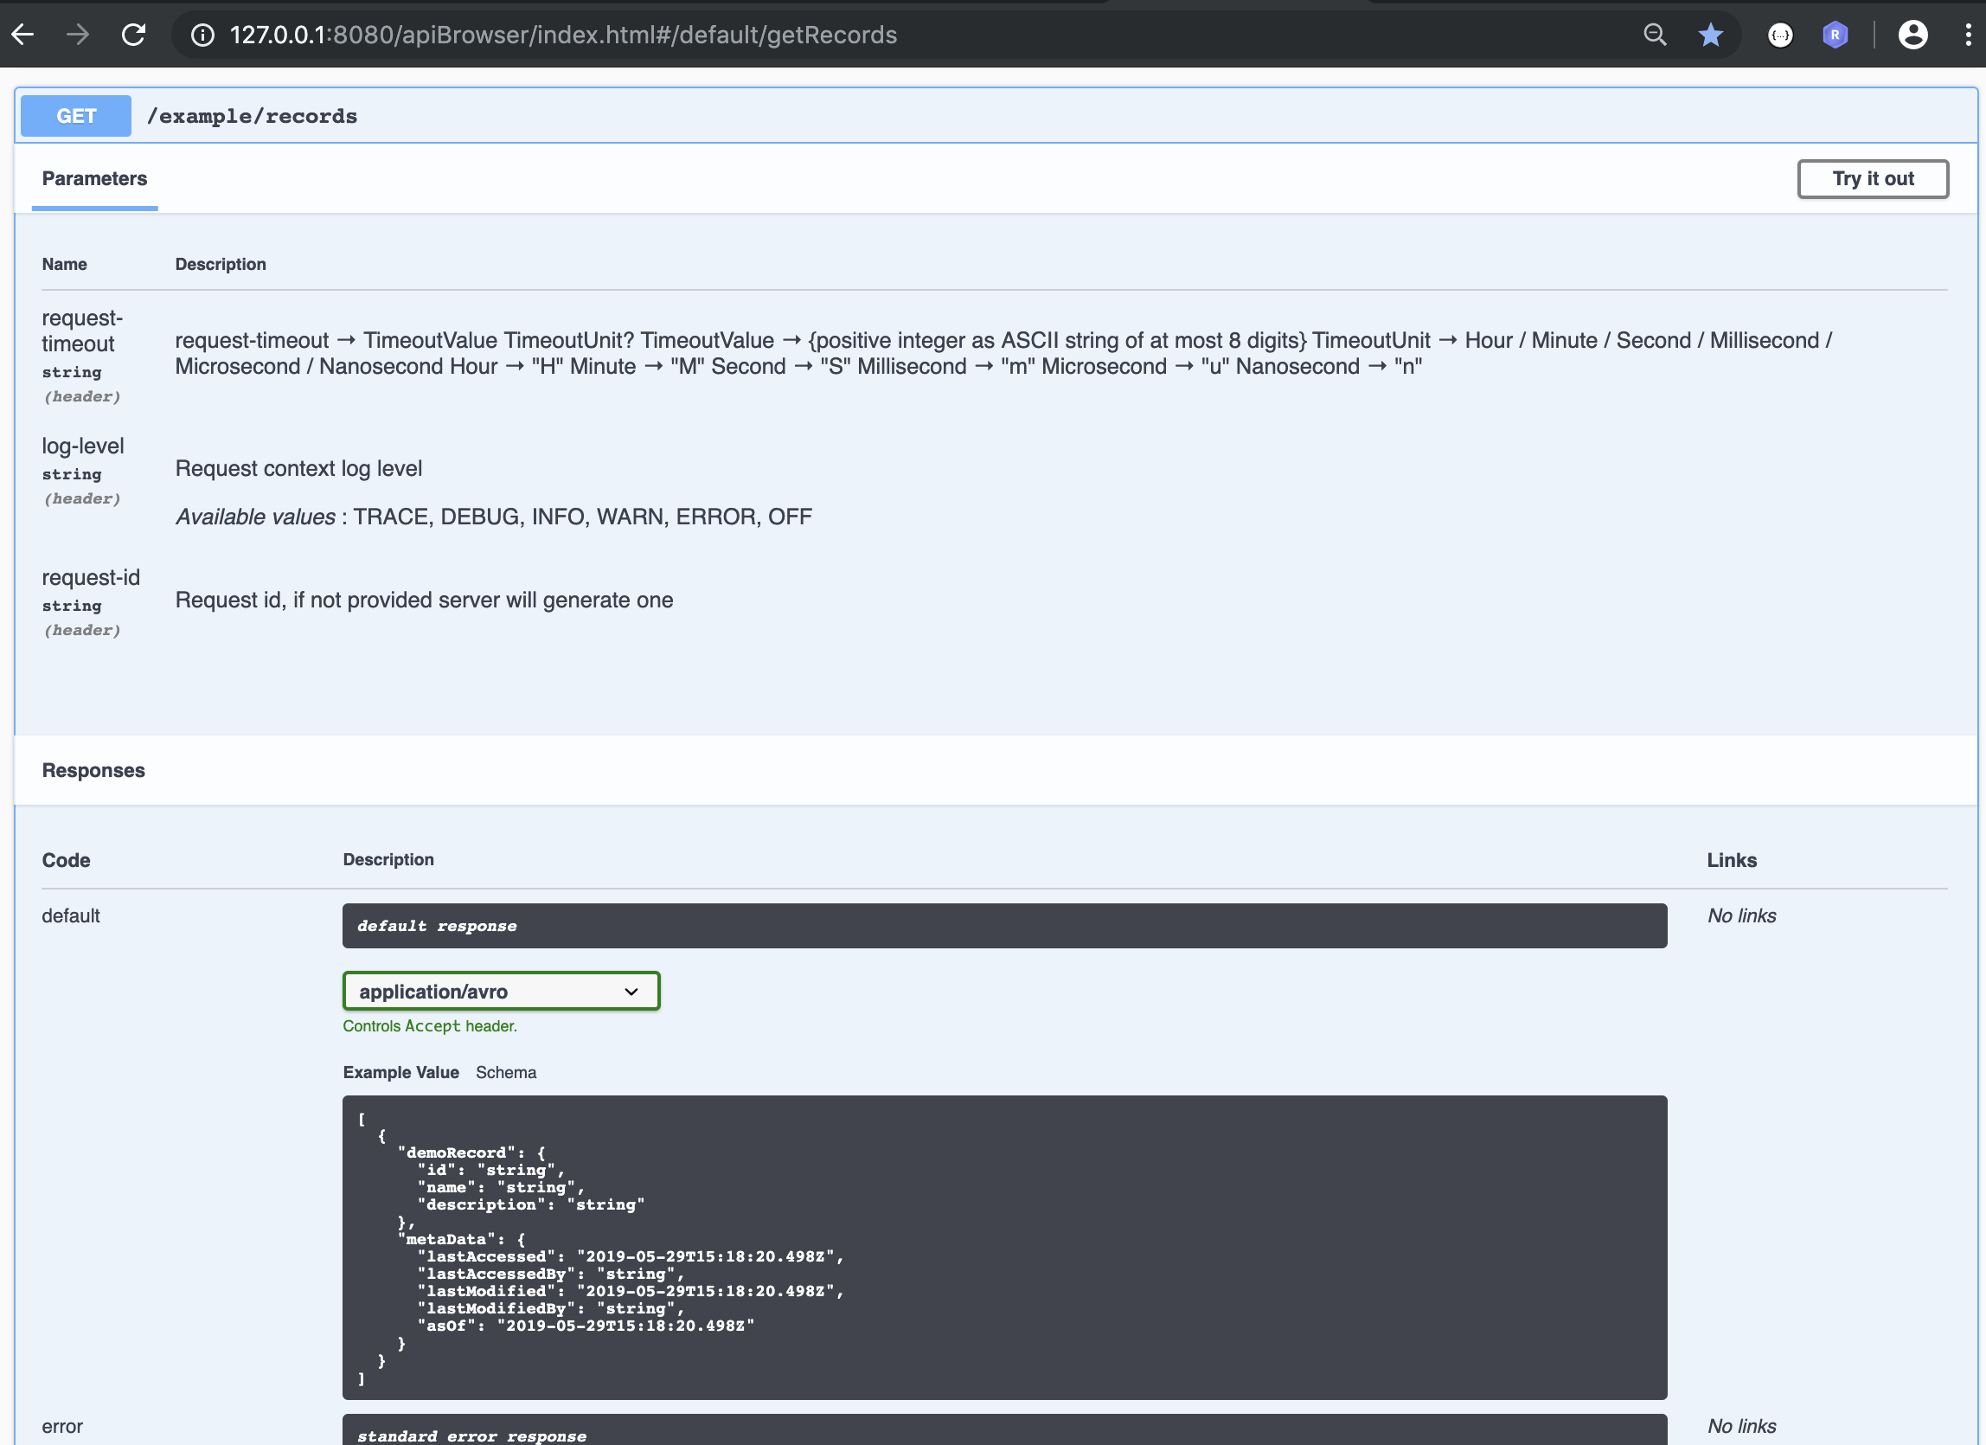Reload the page with refresh icon

pos(133,35)
